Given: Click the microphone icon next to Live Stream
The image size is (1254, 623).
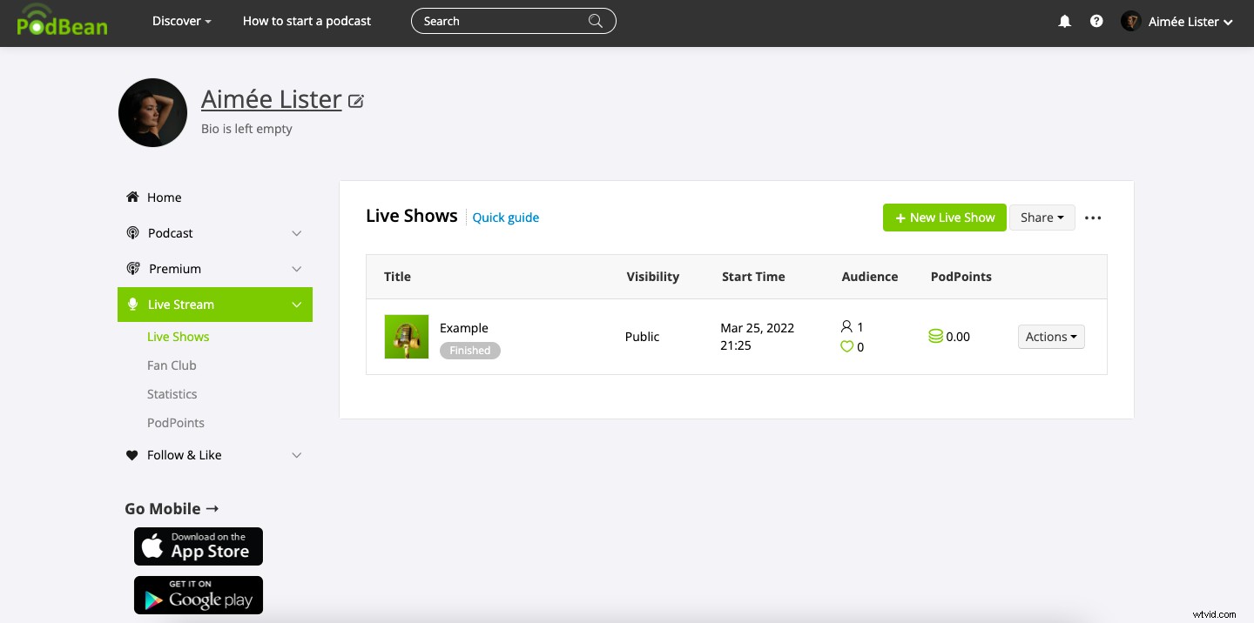Looking at the screenshot, I should pos(132,304).
